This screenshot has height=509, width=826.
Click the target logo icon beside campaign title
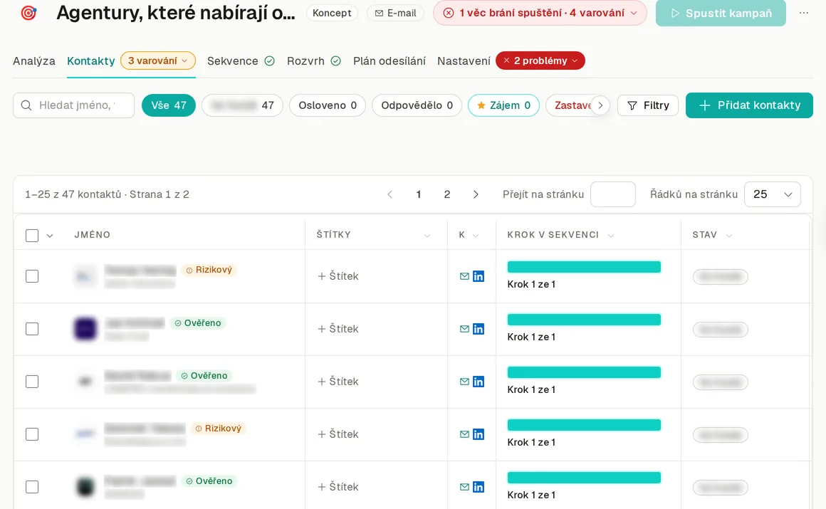pos(28,12)
